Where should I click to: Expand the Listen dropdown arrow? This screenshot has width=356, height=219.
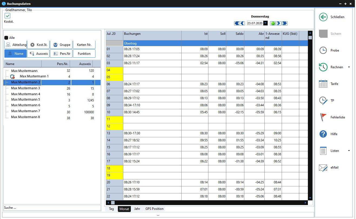349,151
